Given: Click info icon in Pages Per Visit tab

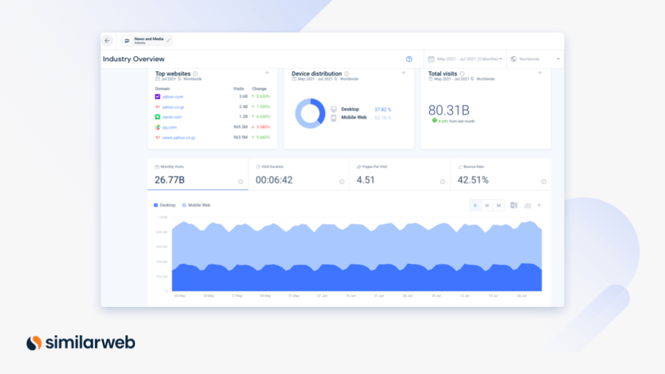Looking at the screenshot, I should click(x=443, y=181).
